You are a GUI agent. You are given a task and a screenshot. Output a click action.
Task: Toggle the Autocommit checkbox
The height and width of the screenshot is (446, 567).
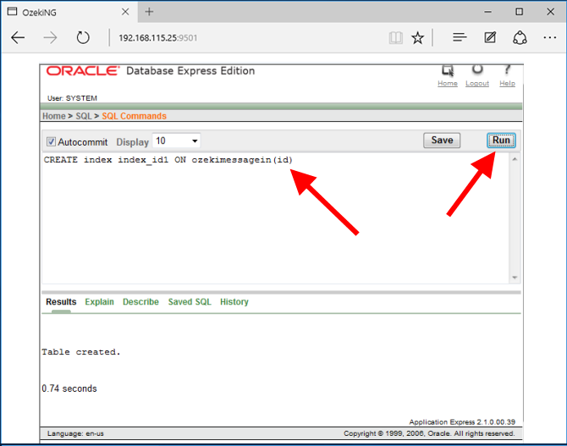point(51,141)
